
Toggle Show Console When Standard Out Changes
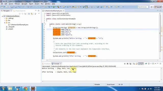pyautogui.click(x=139, y=64)
